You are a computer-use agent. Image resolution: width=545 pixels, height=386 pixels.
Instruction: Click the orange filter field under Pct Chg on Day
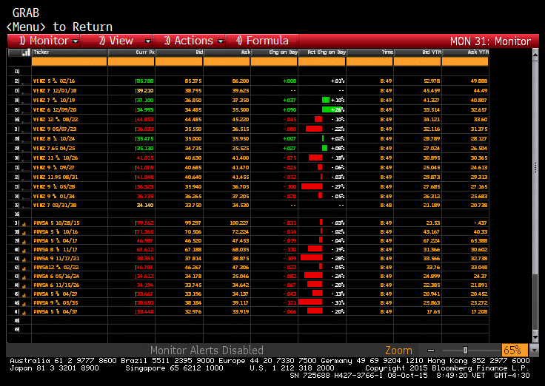(x=322, y=61)
